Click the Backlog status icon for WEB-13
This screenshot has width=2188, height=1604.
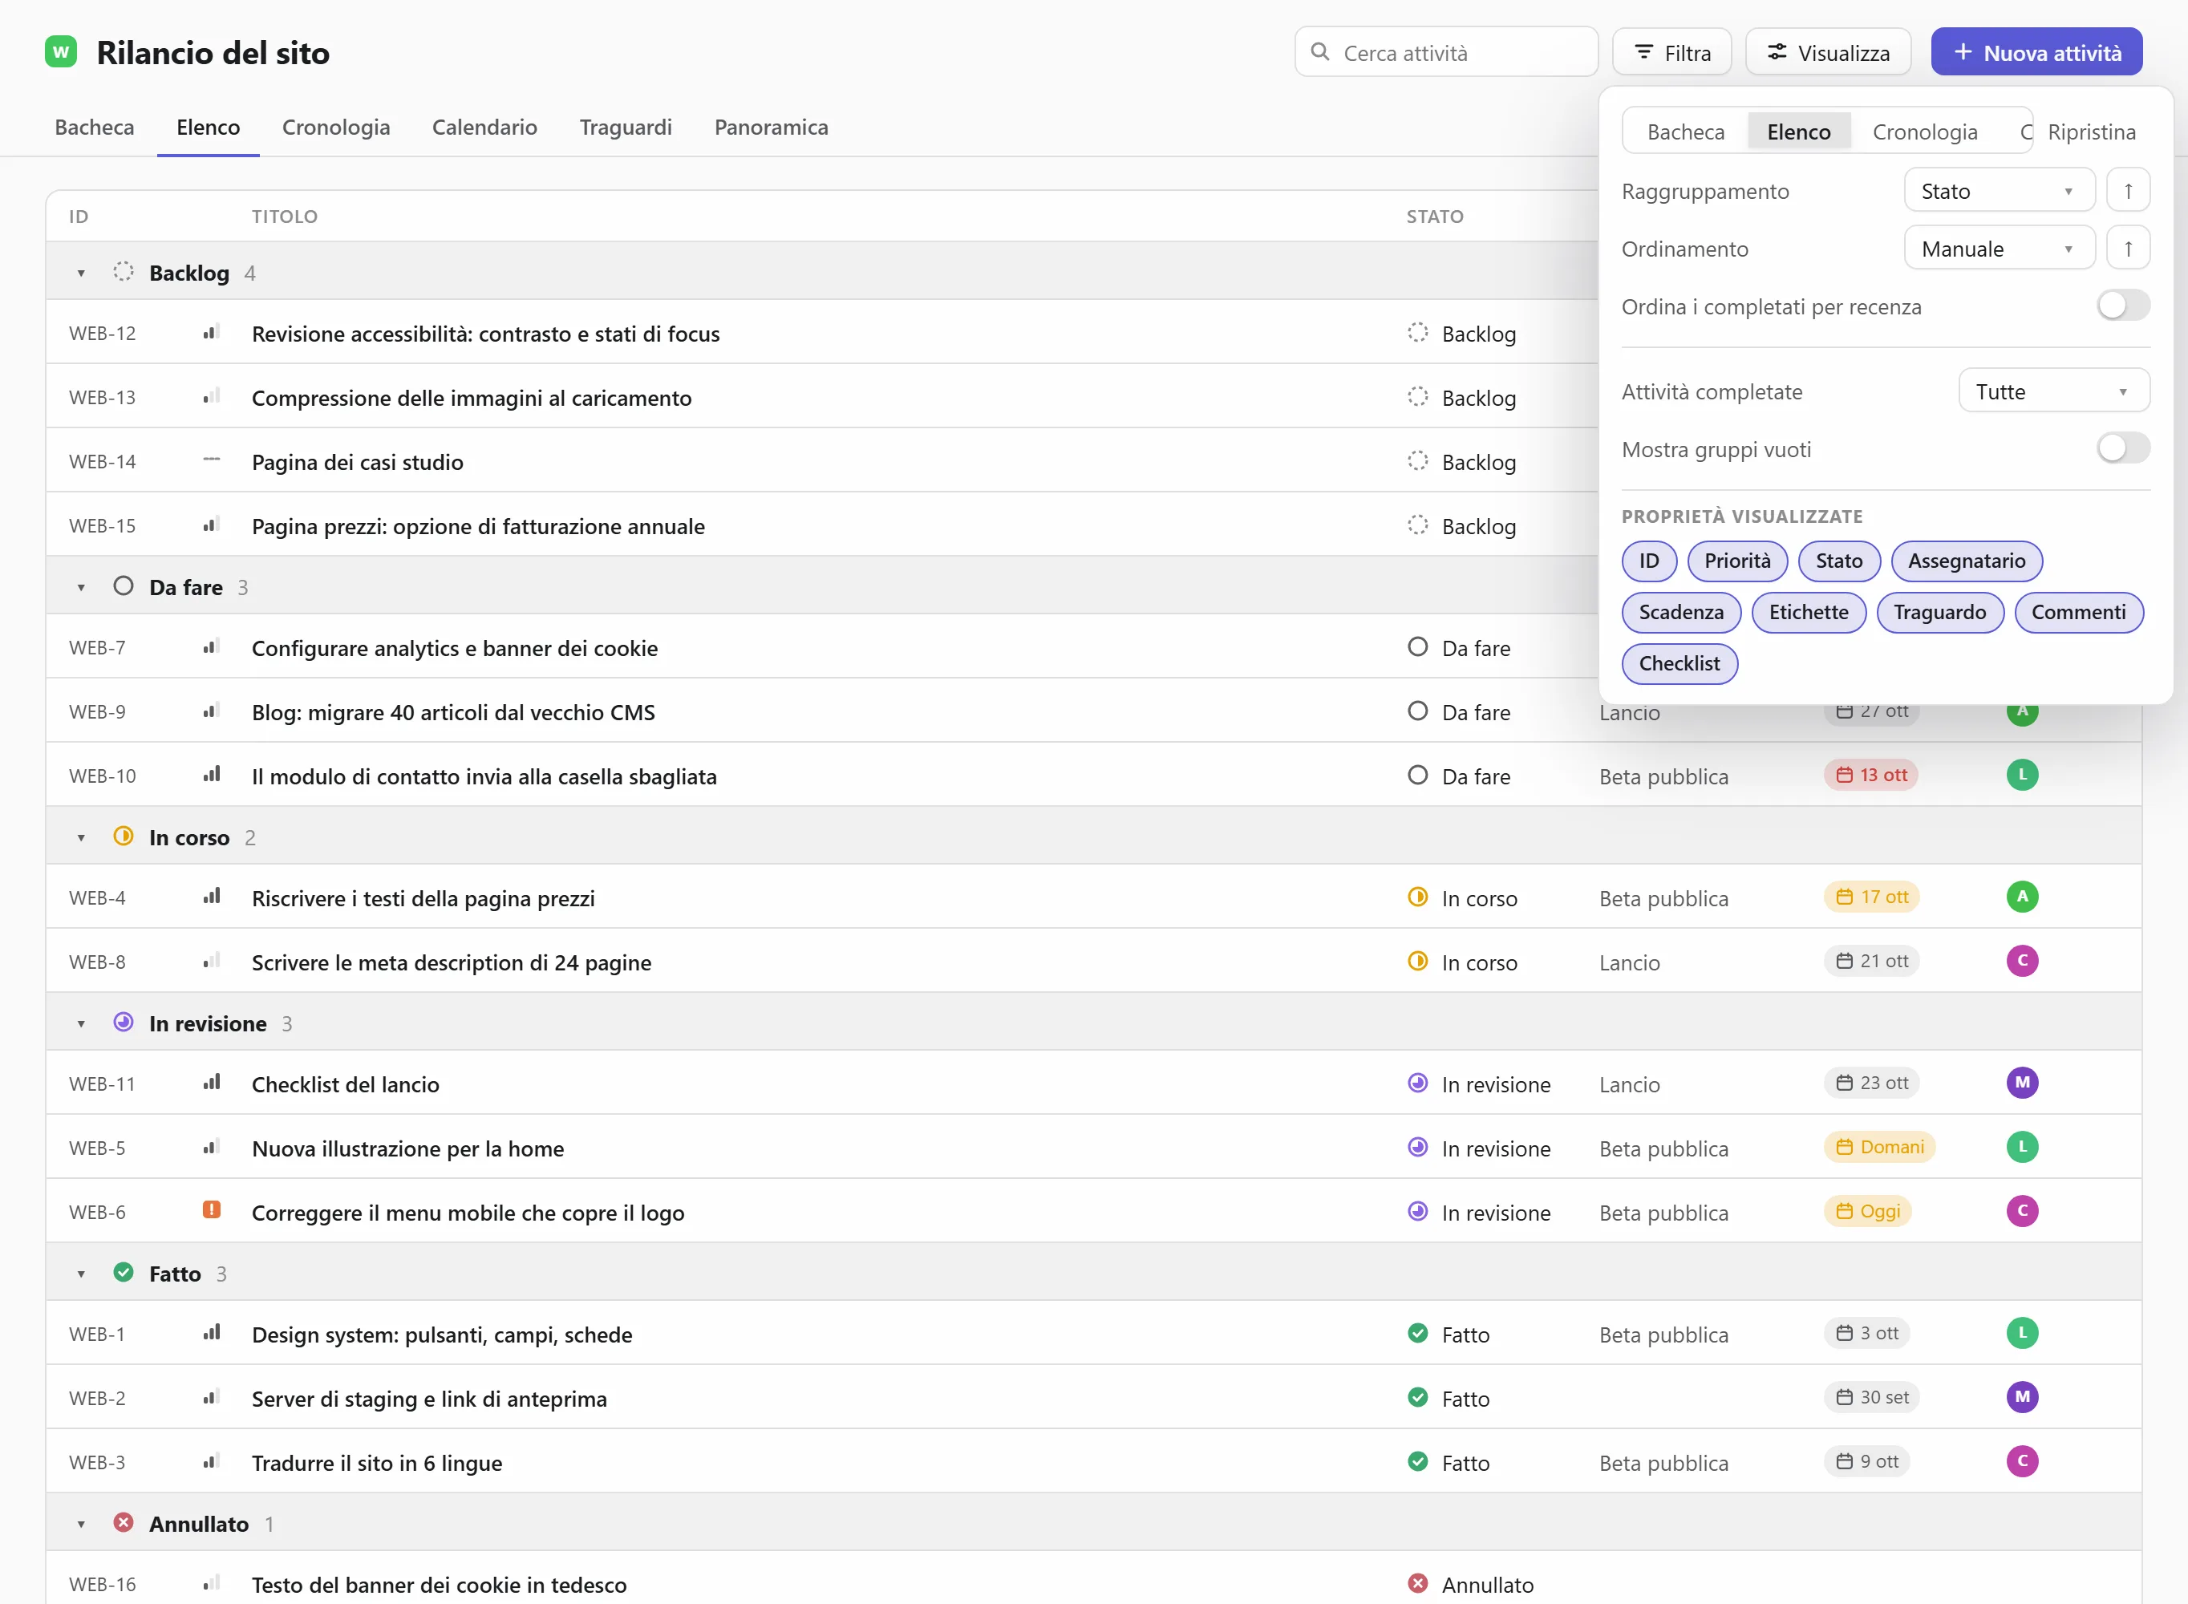click(1417, 397)
